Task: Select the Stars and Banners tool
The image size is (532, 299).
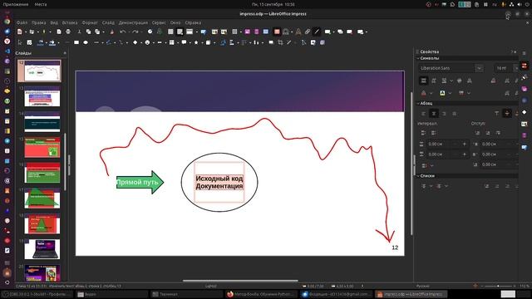Action: [x=196, y=42]
